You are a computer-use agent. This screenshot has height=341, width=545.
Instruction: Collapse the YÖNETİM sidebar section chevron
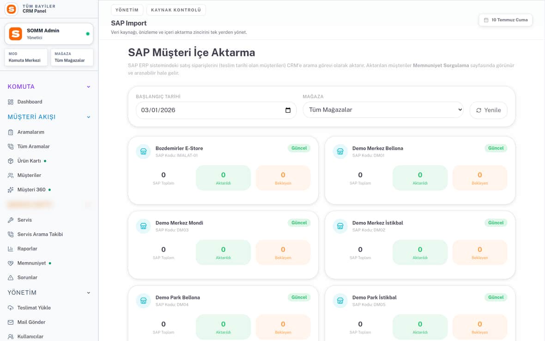(x=89, y=292)
